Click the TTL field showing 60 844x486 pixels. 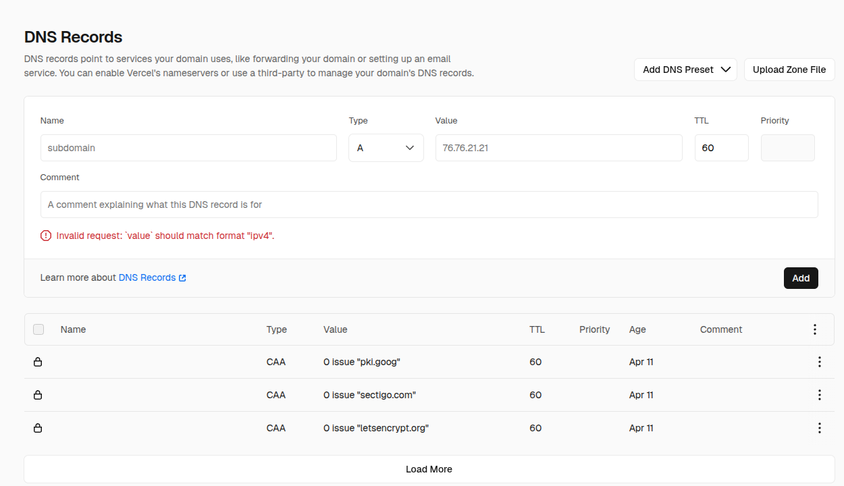click(722, 148)
